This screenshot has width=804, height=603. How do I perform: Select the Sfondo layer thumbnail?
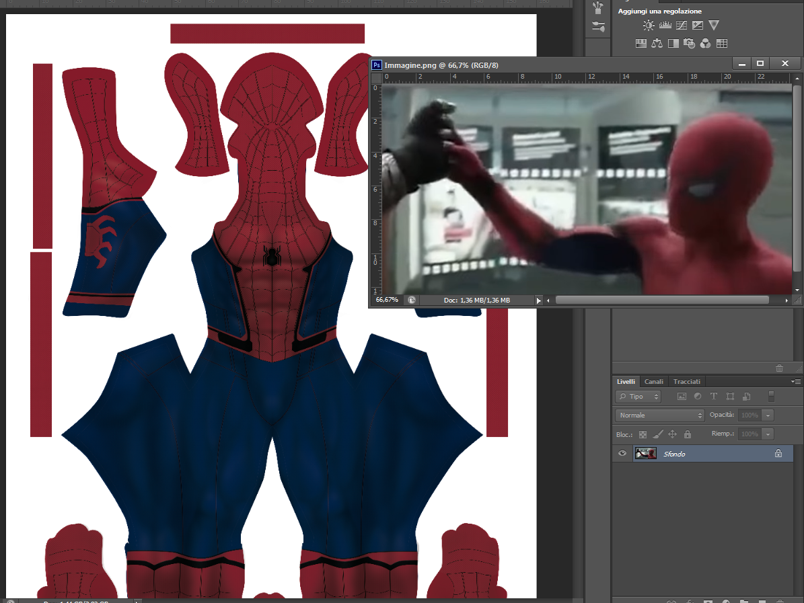click(x=646, y=453)
